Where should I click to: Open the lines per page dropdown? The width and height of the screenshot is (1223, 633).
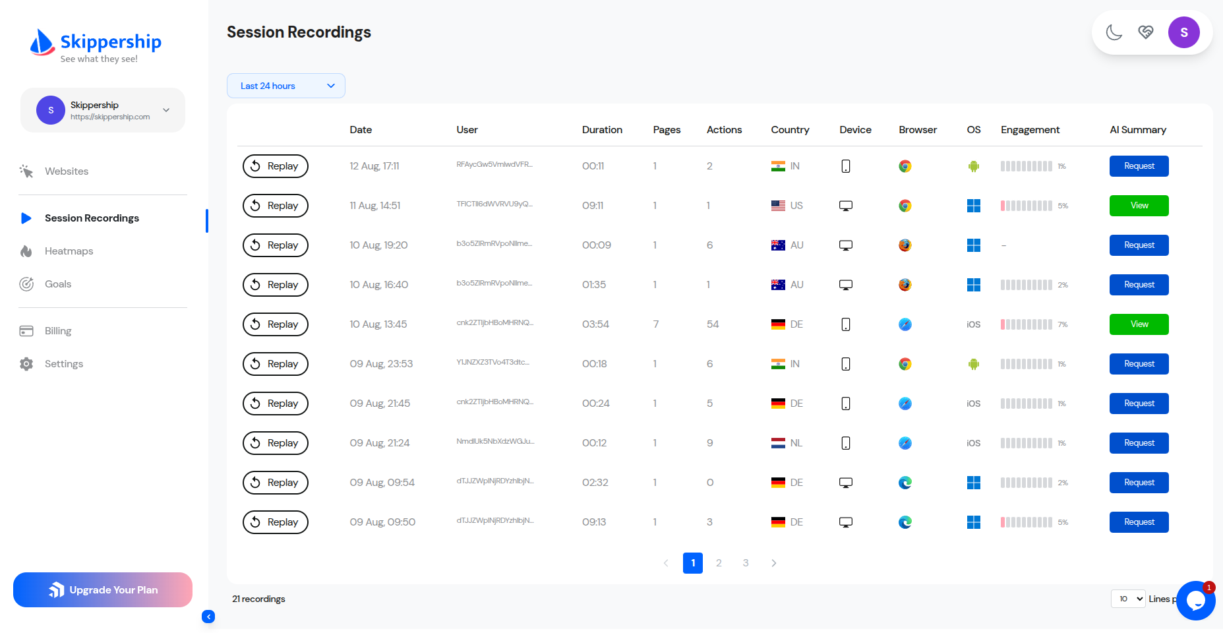[x=1127, y=599]
